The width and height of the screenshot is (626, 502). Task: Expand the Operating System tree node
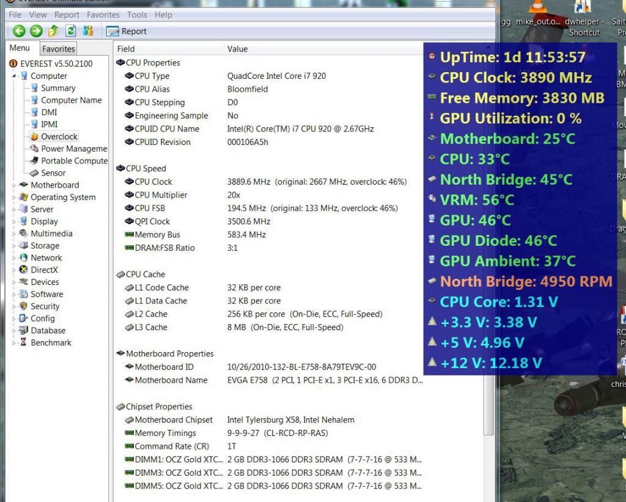[x=13, y=197]
